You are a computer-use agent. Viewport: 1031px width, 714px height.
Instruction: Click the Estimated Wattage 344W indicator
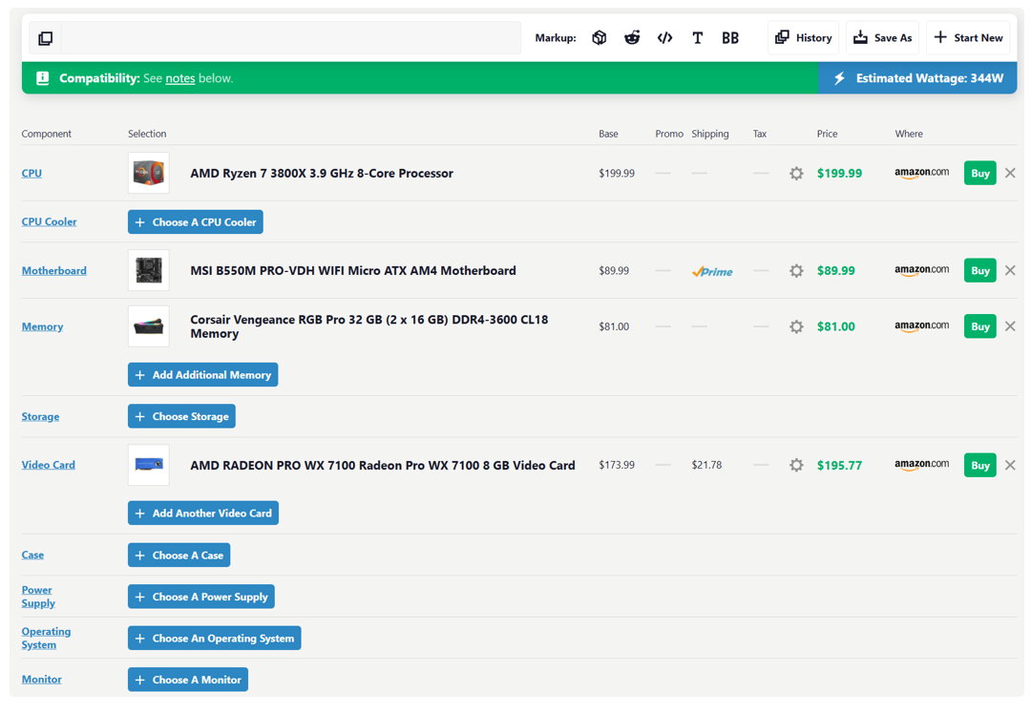click(918, 78)
